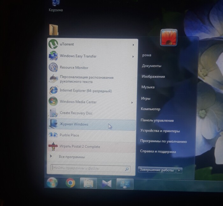Screen dimensions: 223x206
Task: Open the shutdown options arrow
Action: click(179, 170)
